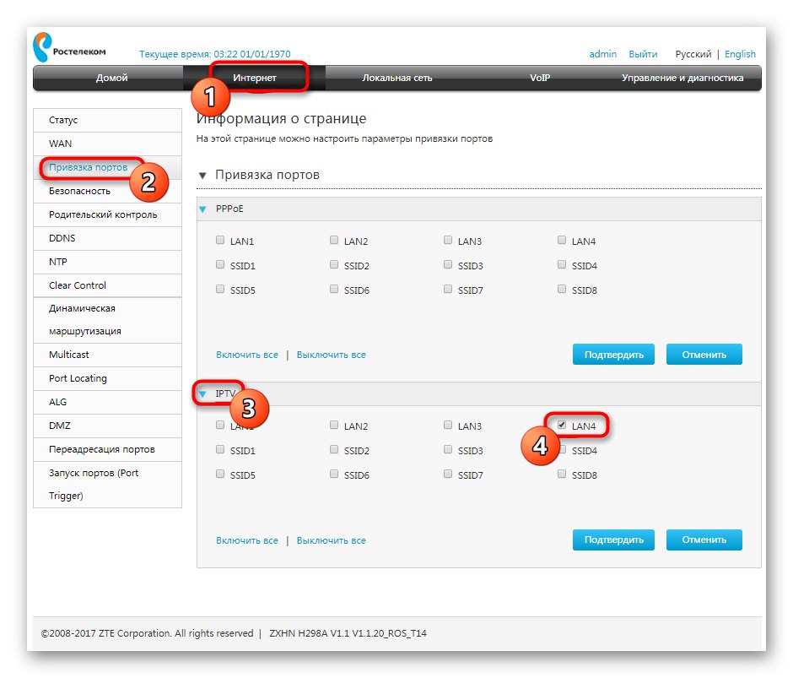Check SSID1 under PPPoE
The width and height of the screenshot is (793, 678).
coord(220,264)
